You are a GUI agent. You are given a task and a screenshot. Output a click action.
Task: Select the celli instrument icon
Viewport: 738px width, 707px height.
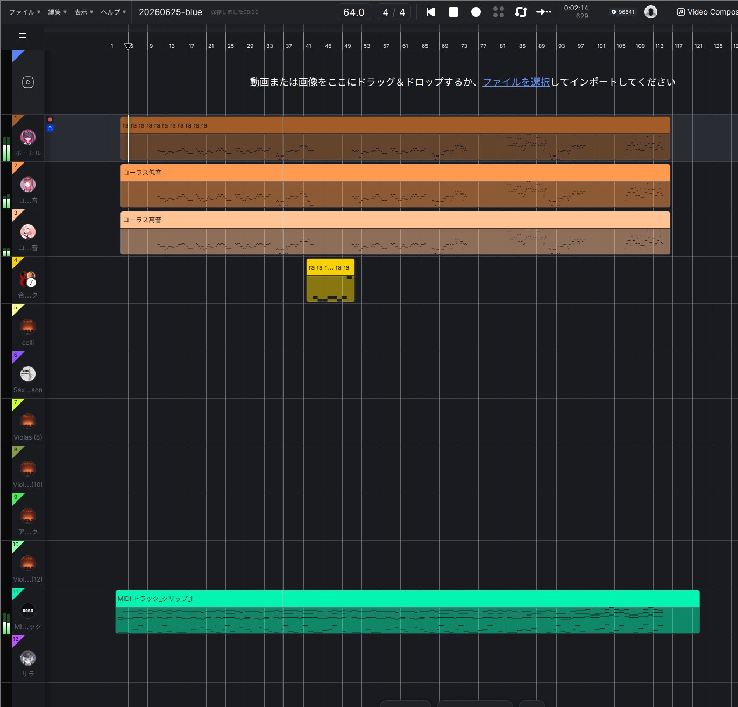coord(28,327)
